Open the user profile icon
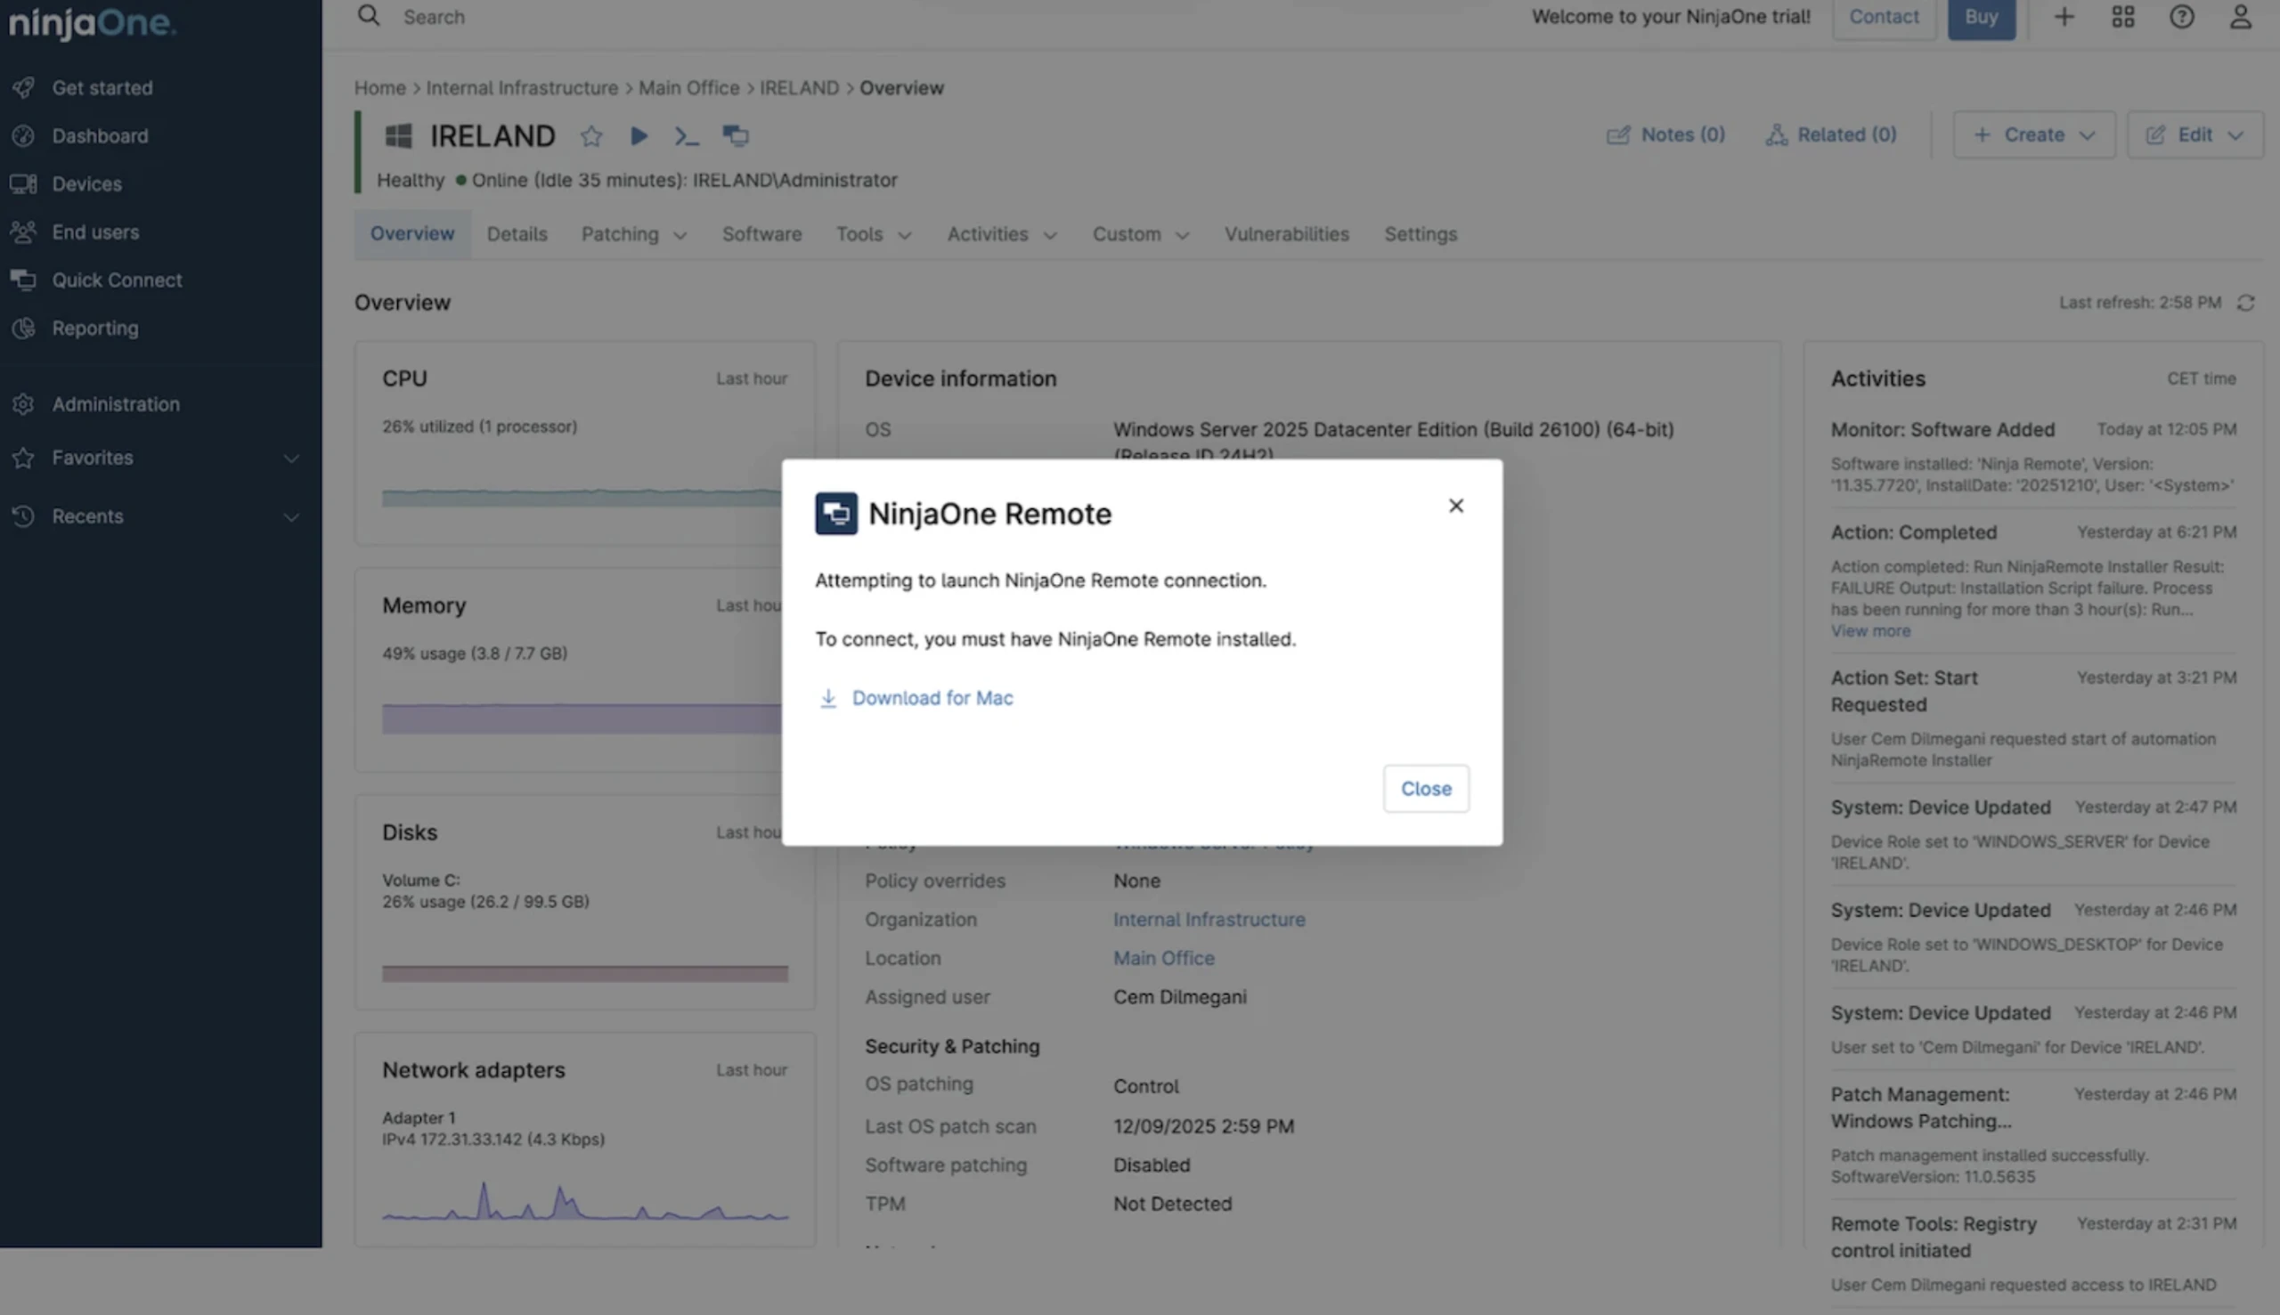Image resolution: width=2280 pixels, height=1315 pixels. tap(2240, 16)
